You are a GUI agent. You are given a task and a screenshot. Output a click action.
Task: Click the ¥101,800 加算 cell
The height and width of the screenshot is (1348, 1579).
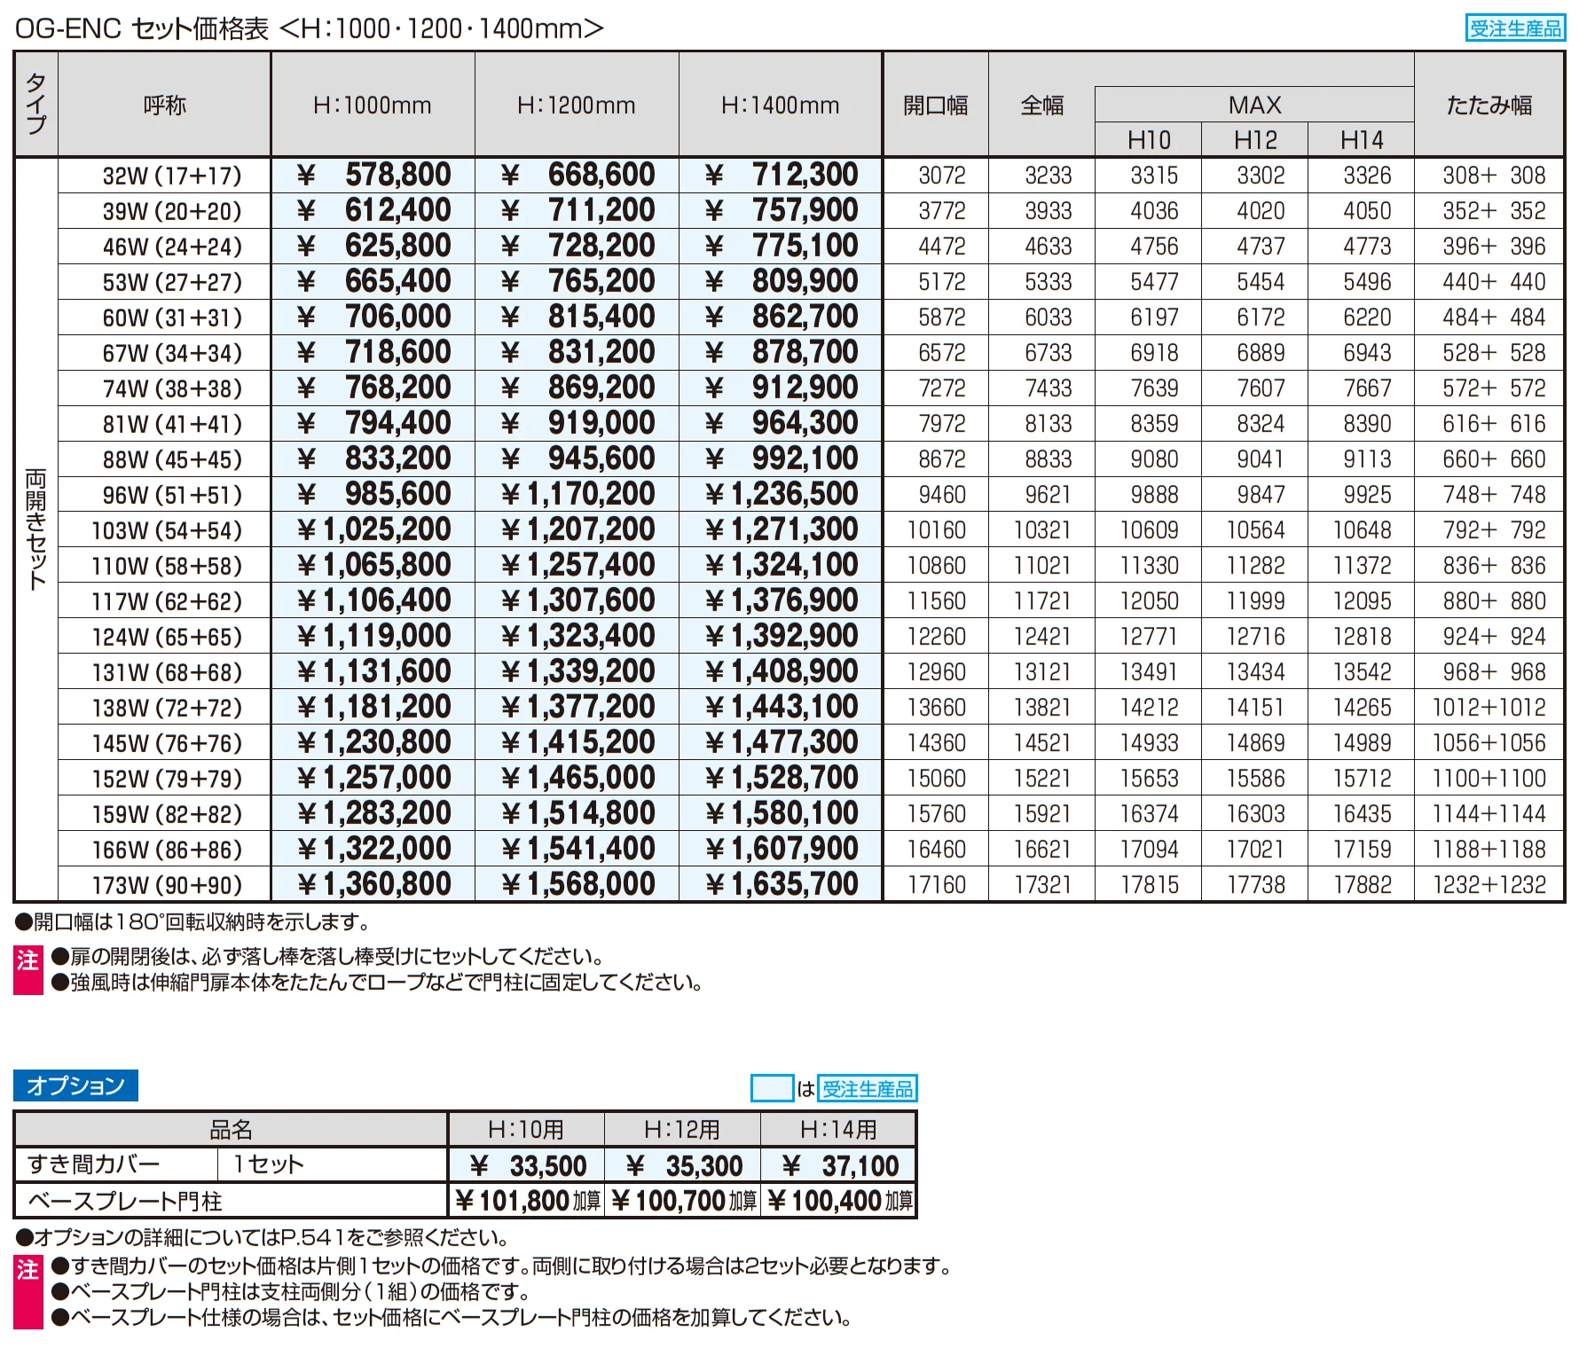527,1201
